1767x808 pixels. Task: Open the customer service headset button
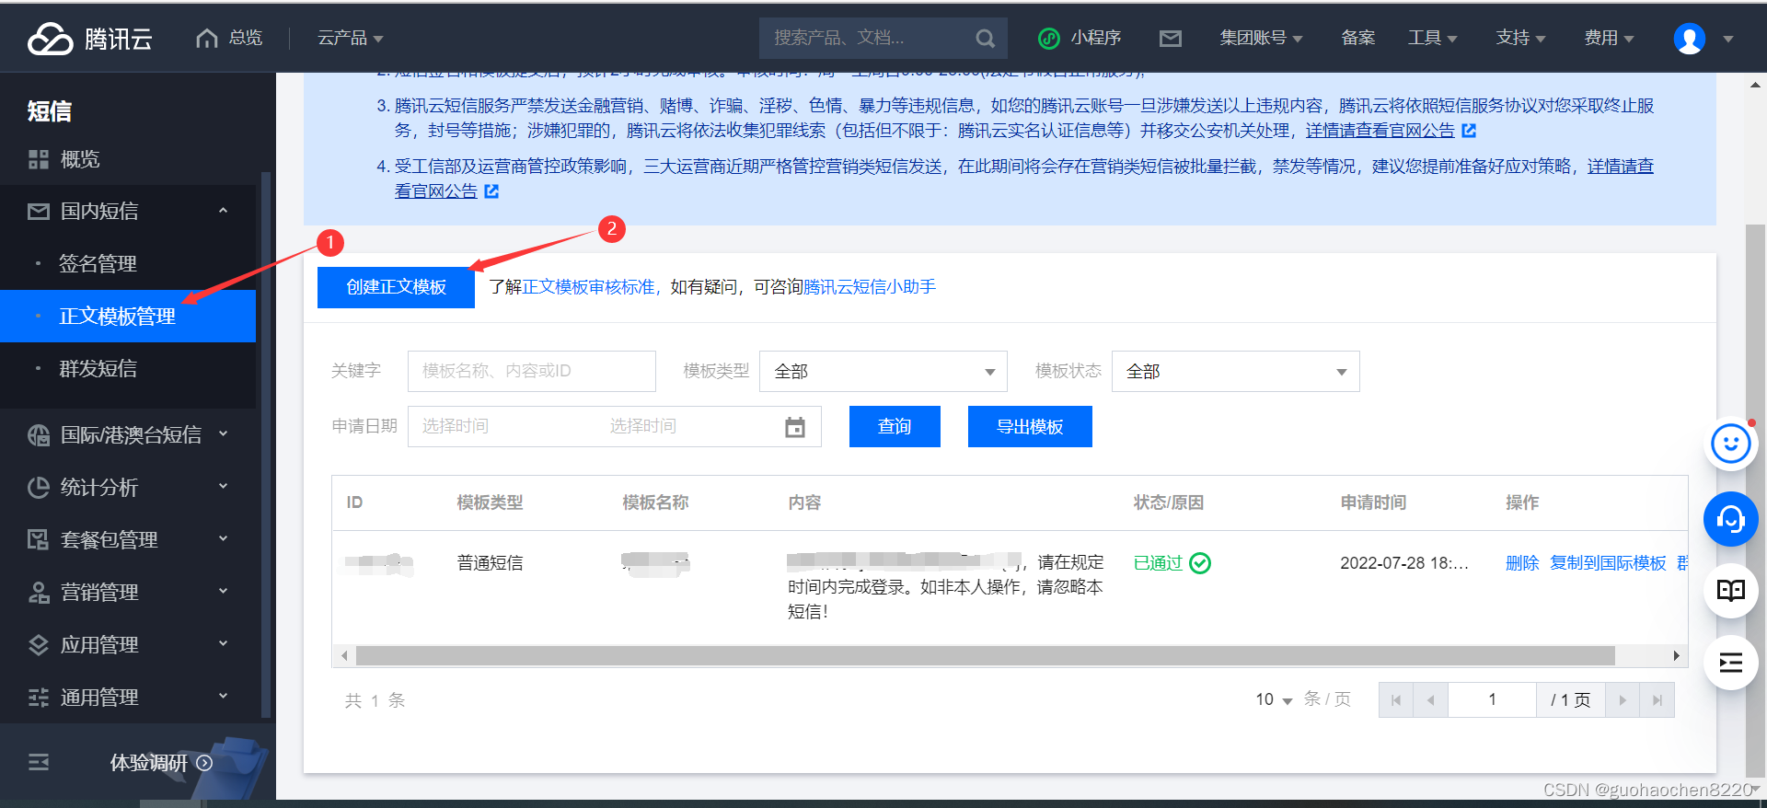pyautogui.click(x=1731, y=520)
